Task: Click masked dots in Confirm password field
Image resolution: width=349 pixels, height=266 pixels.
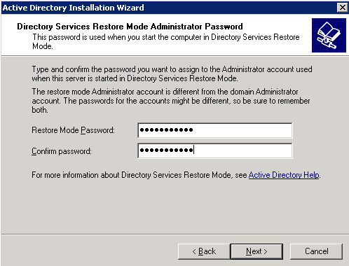Action: coord(166,150)
